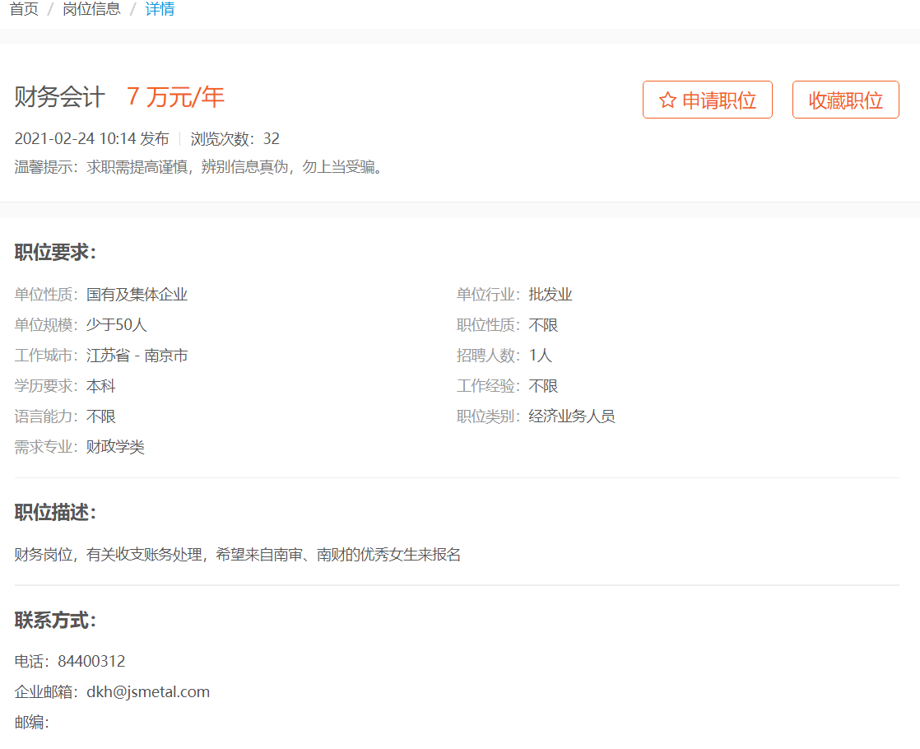This screenshot has width=920, height=749.
Task: Click the 浏览次数: 32 view count
Action: tap(235, 138)
